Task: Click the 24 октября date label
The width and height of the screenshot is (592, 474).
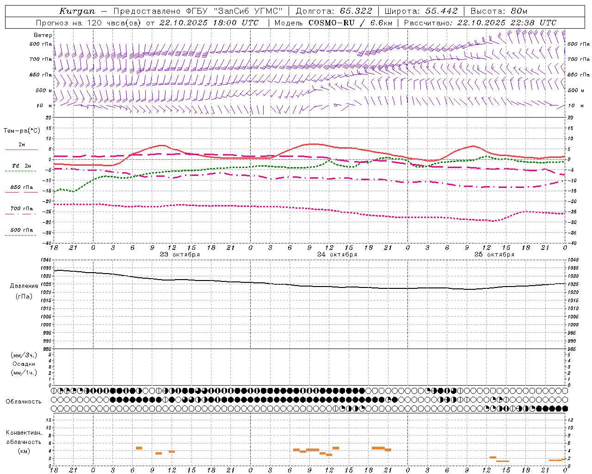Action: point(337,255)
